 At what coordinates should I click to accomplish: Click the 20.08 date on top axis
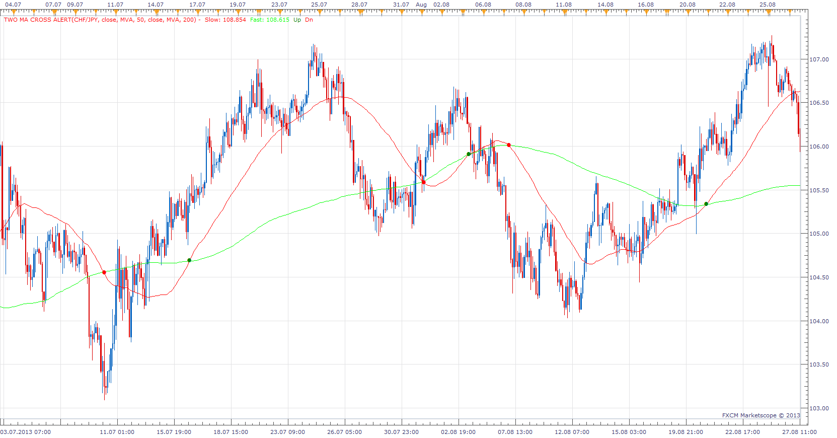point(688,5)
